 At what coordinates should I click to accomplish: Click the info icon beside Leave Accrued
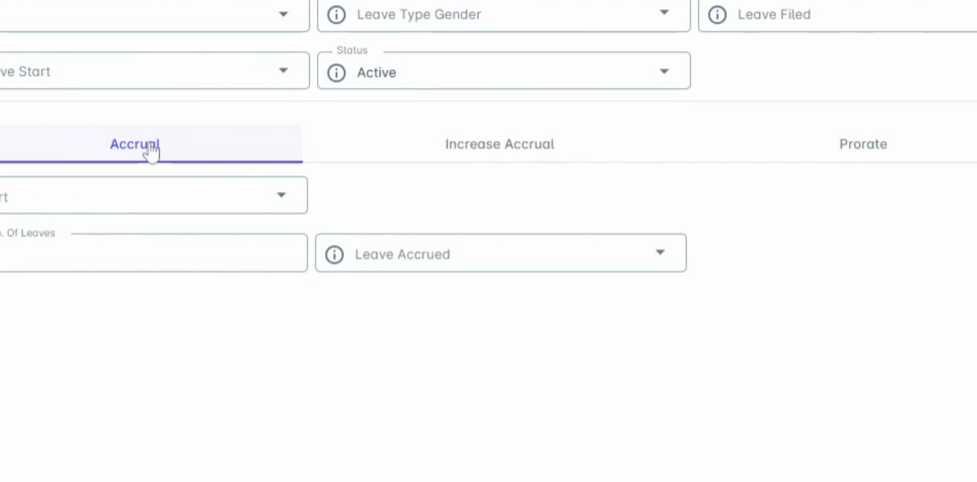334,254
